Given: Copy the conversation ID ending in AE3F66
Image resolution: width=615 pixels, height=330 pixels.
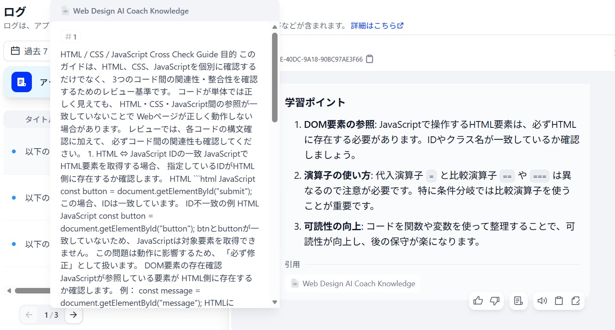Looking at the screenshot, I should (x=370, y=59).
